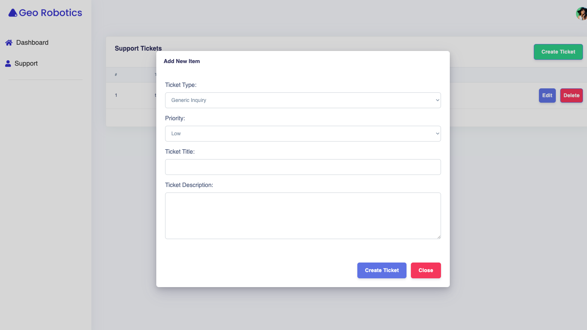This screenshot has height=330, width=587.
Task: Click the Support person icon
Action: [x=8, y=63]
